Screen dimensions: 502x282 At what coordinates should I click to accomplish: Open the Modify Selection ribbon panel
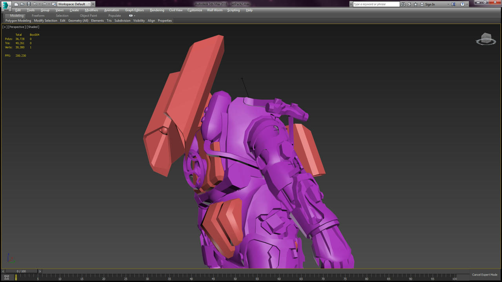pos(45,21)
